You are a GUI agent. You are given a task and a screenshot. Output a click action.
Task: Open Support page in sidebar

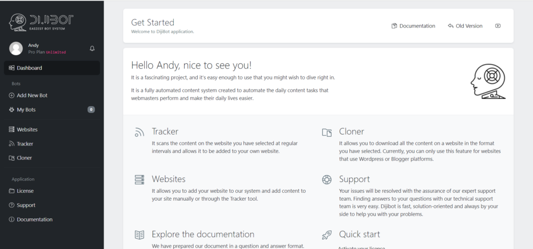(x=52, y=205)
